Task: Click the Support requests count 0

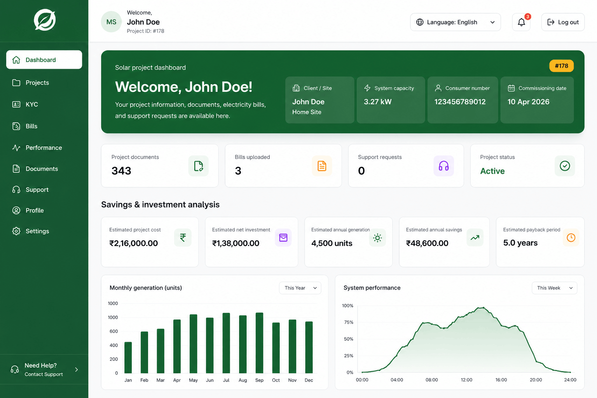Action: point(361,171)
